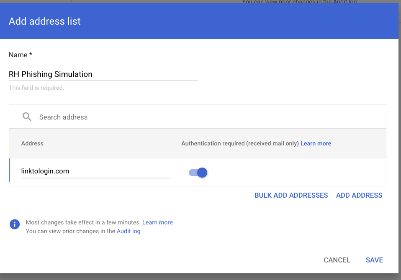The width and height of the screenshot is (401, 280).
Task: Click the Name field containing RH Phishing Simulation
Action: click(103, 74)
